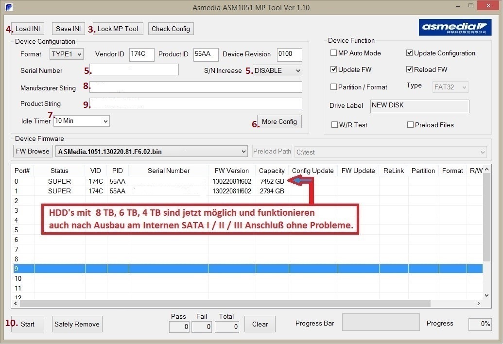Screen dimensions: 503x344
Task: Uncheck Update Configuration checkbox
Action: (x=409, y=53)
